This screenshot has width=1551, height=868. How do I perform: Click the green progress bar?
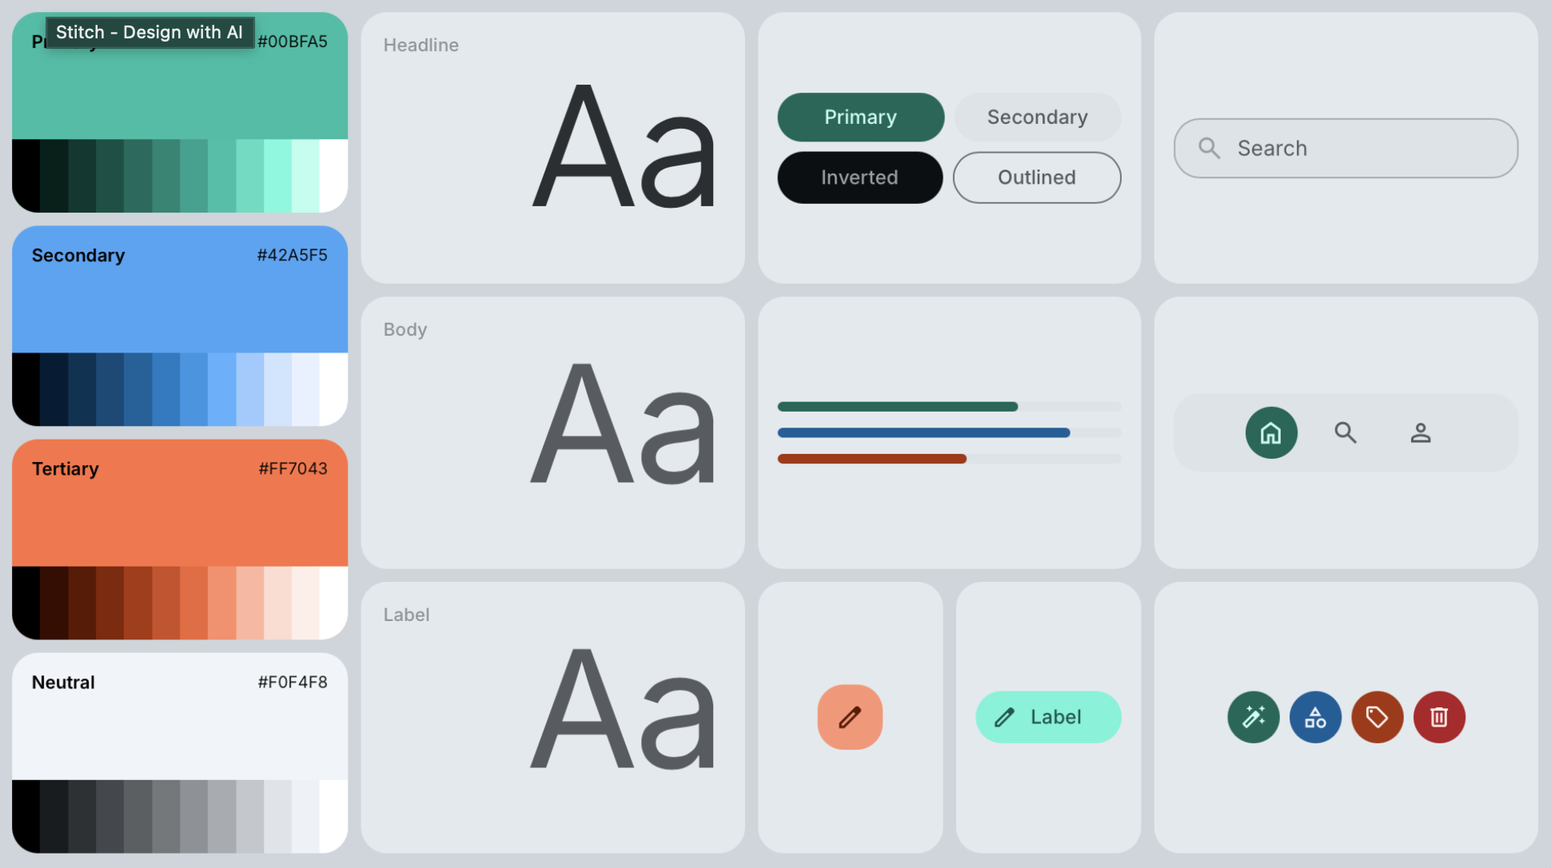(897, 407)
